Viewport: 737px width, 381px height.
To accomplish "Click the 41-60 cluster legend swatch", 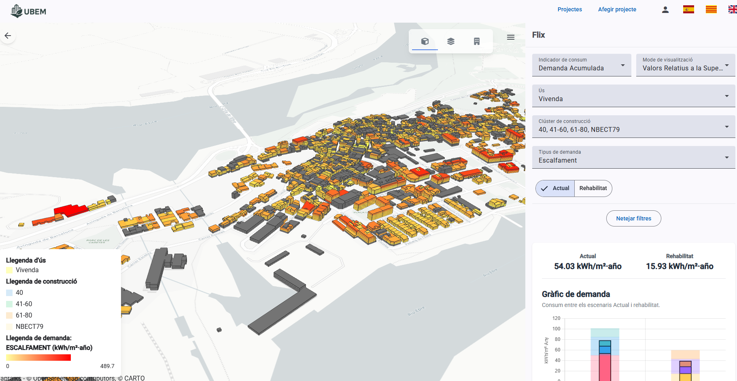I will tap(9, 304).
